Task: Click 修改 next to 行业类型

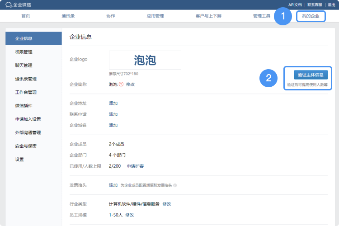Action: pyautogui.click(x=167, y=204)
